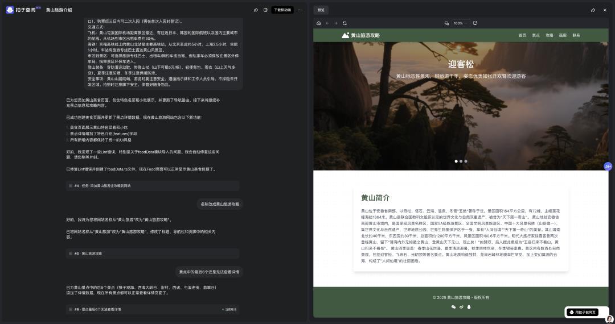Open WeChat footer icon
The height and width of the screenshot is (324, 615).
(453, 307)
